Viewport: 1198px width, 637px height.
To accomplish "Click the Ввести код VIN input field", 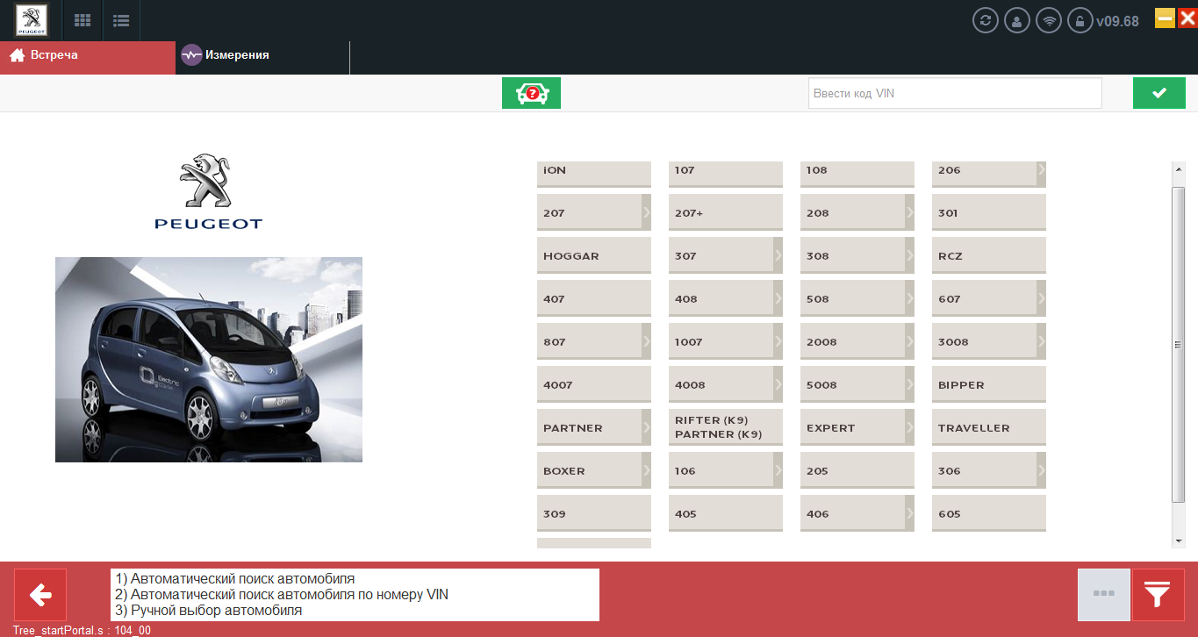I will pyautogui.click(x=955, y=93).
